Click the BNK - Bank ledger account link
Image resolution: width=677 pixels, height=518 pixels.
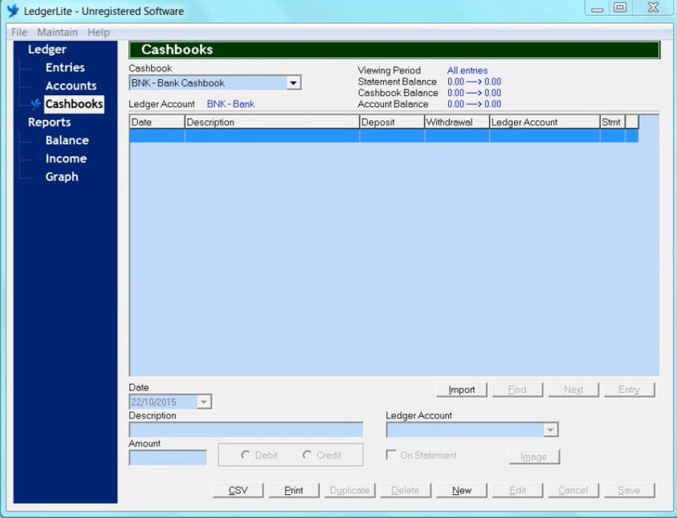pos(230,104)
